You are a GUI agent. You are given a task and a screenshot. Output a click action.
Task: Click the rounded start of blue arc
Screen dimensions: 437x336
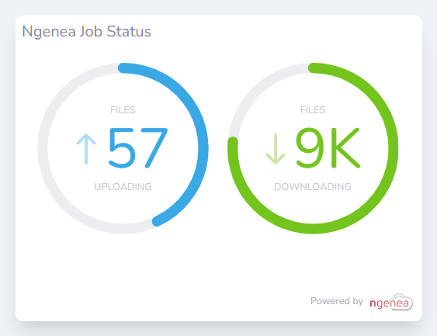click(x=123, y=68)
